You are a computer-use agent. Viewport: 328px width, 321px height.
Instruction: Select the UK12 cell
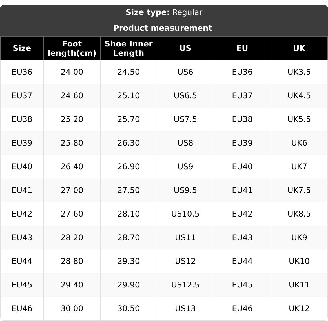coord(299,309)
